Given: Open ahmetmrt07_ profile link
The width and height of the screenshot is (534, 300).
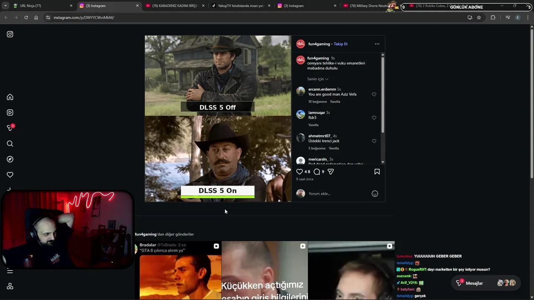Looking at the screenshot, I should tap(320, 136).
